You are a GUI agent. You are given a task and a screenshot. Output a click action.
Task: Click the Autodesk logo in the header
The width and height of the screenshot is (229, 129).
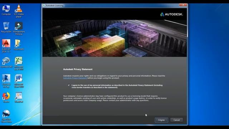[171, 14]
